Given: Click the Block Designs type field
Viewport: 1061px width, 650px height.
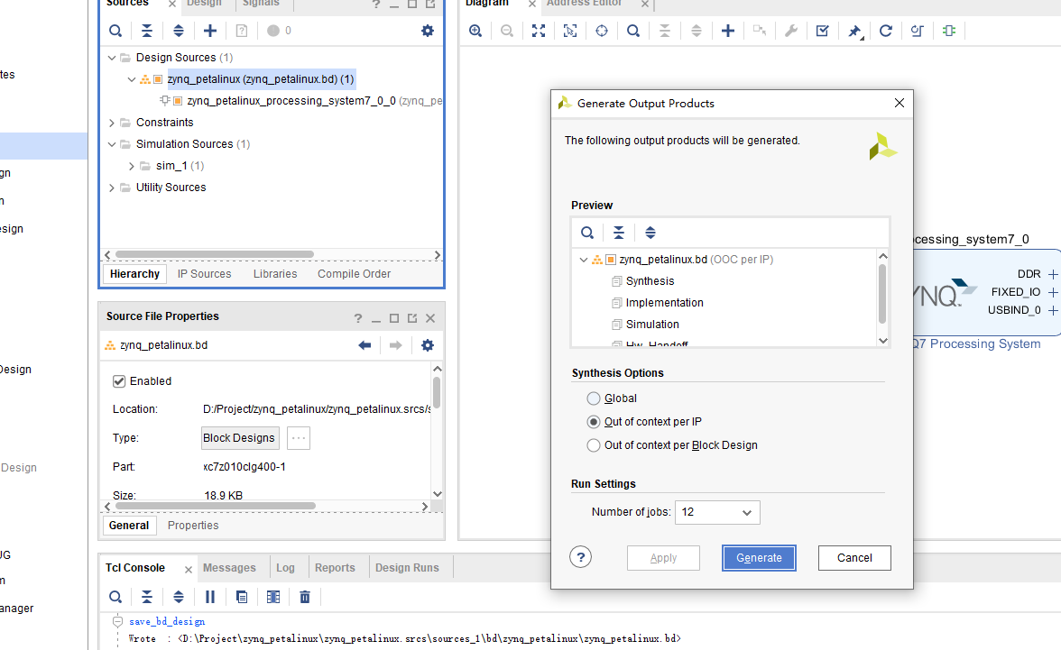Looking at the screenshot, I should pyautogui.click(x=240, y=438).
